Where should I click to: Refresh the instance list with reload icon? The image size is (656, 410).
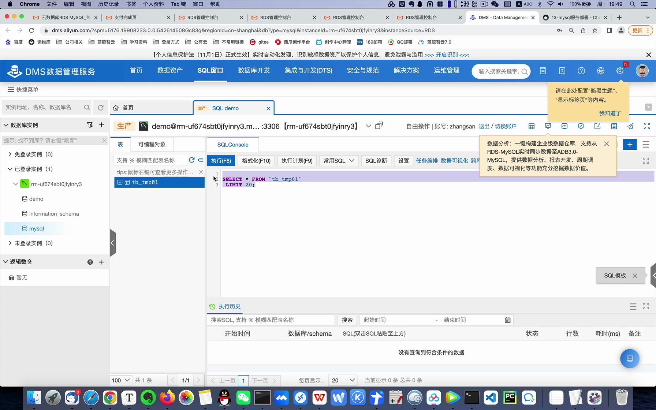(101, 108)
